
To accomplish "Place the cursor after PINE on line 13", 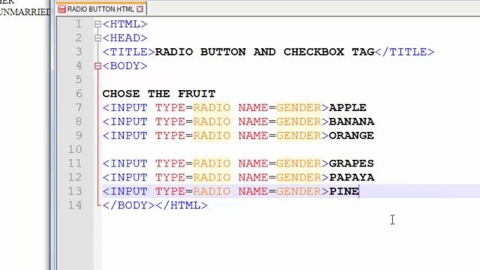I will coord(359,191).
